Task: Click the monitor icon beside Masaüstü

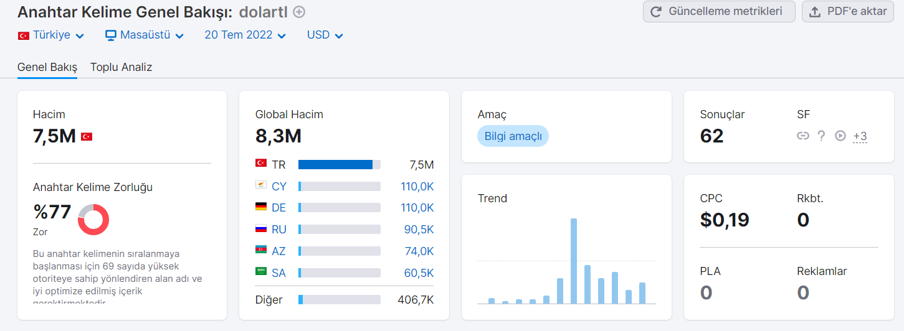Action: (111, 35)
